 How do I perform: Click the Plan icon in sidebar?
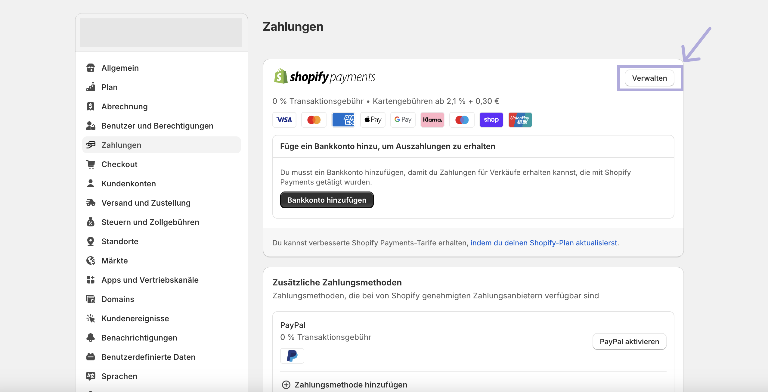91,87
